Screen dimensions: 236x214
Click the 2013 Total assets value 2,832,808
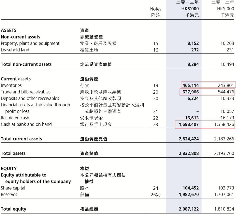(189, 153)
